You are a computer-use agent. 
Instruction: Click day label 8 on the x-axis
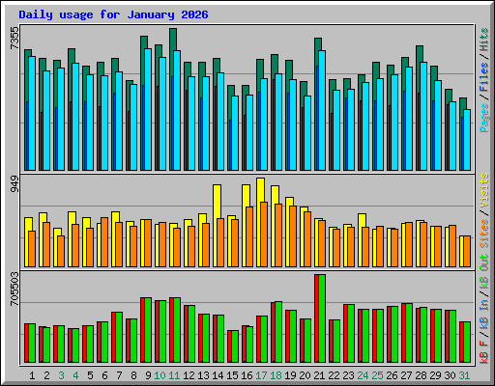coord(133,375)
